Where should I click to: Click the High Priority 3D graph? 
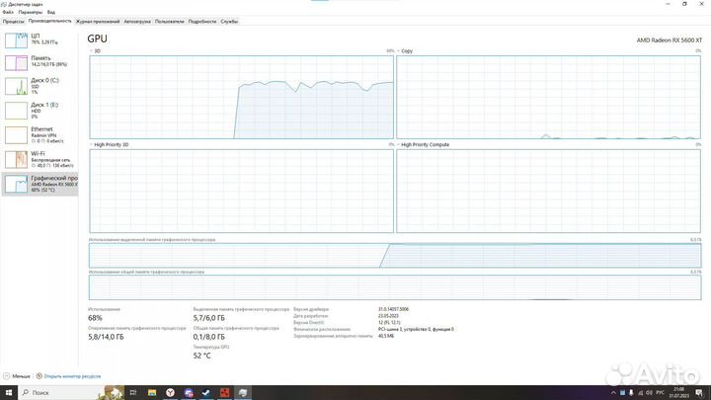pyautogui.click(x=241, y=191)
